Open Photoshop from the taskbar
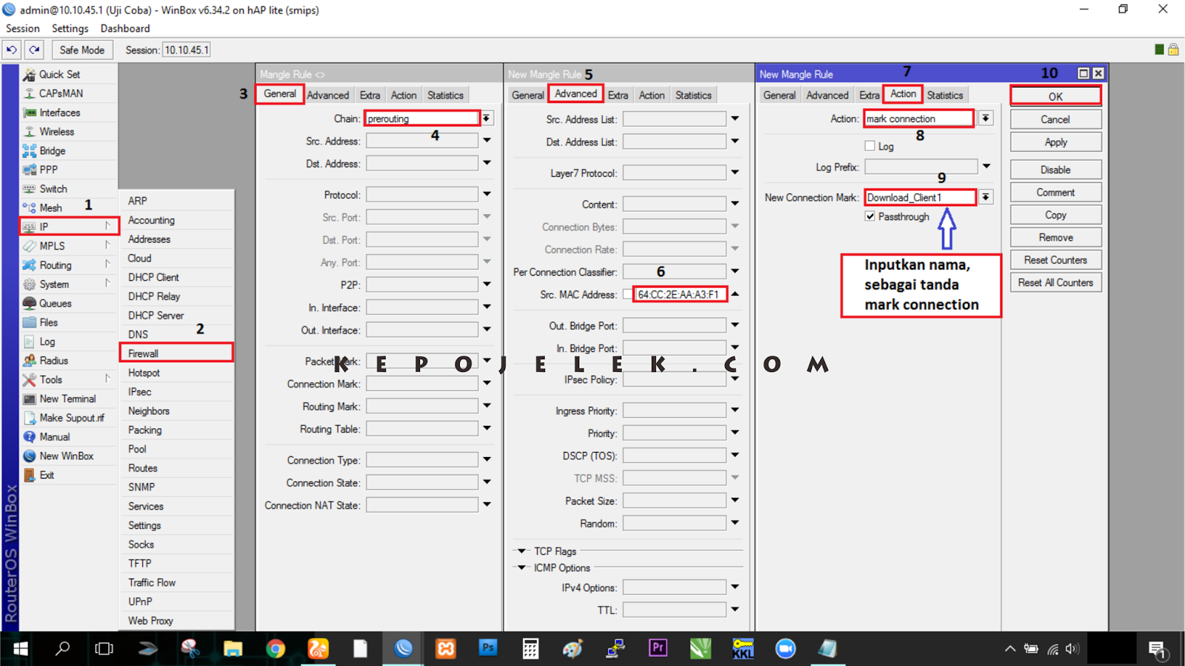 coord(488,649)
